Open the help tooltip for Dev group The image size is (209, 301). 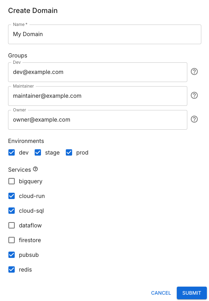[x=194, y=71]
